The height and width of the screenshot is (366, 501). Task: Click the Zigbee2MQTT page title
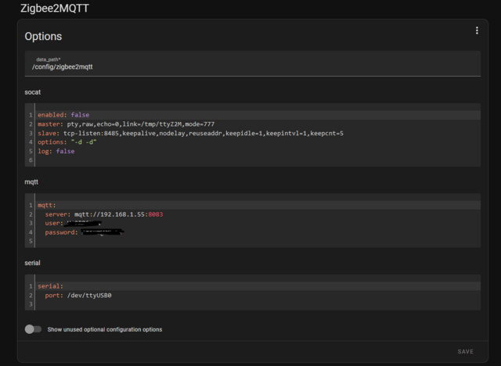[x=55, y=9]
